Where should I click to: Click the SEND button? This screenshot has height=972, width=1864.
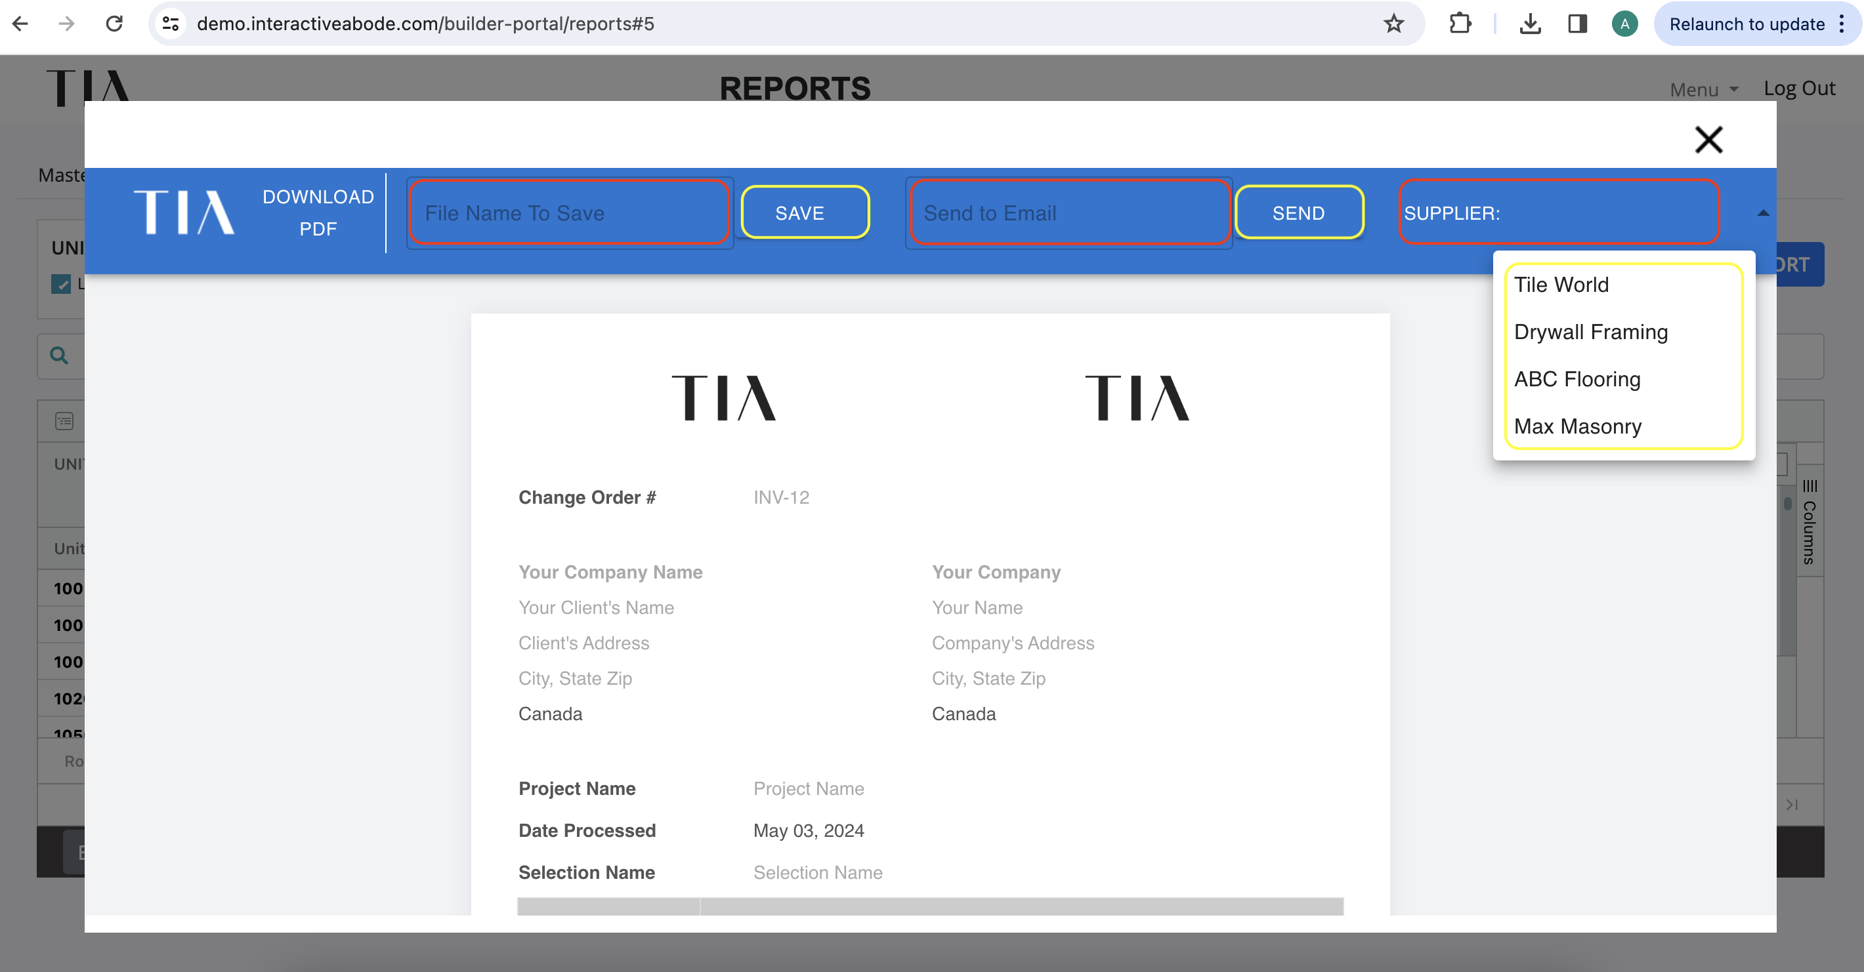pos(1299,213)
